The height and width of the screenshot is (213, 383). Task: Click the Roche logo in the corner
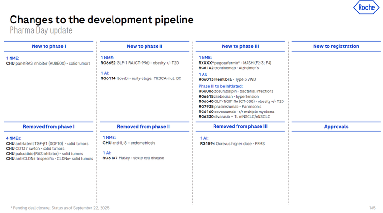tap(366, 8)
